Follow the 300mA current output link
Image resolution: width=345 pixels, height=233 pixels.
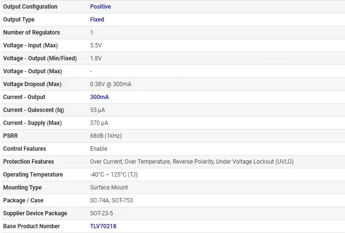point(99,97)
